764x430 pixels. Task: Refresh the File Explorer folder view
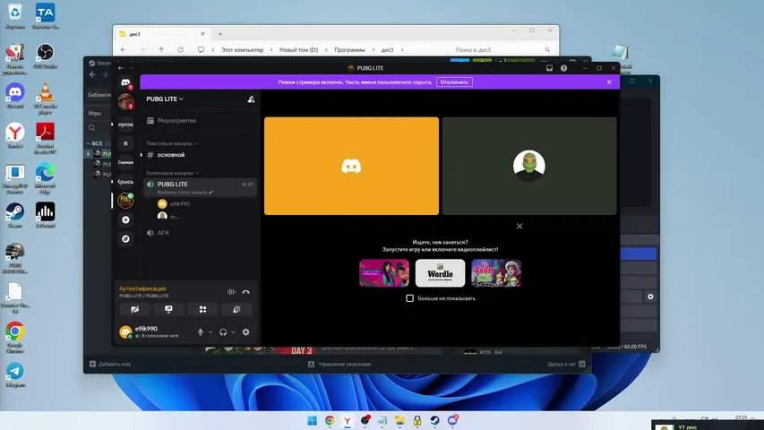(180, 50)
